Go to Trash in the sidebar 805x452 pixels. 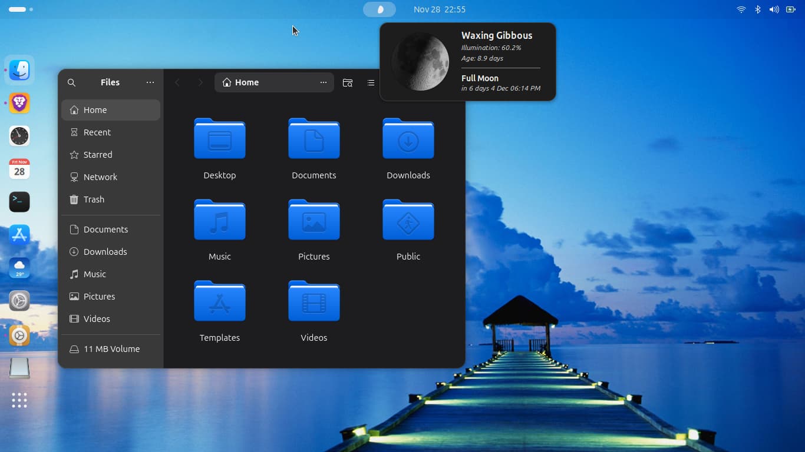coord(94,200)
